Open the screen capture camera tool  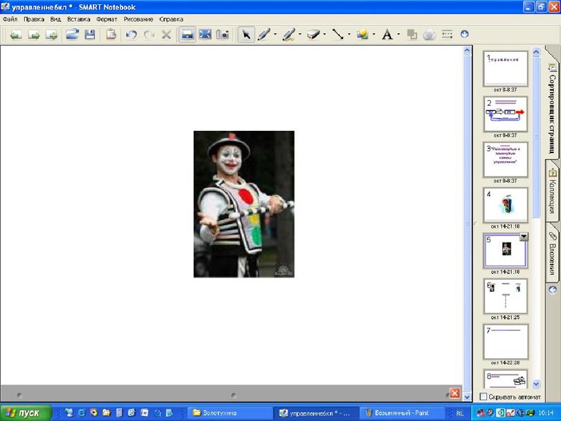pos(223,35)
